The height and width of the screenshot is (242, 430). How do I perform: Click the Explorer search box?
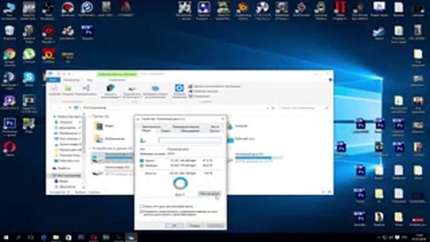tap(304, 108)
